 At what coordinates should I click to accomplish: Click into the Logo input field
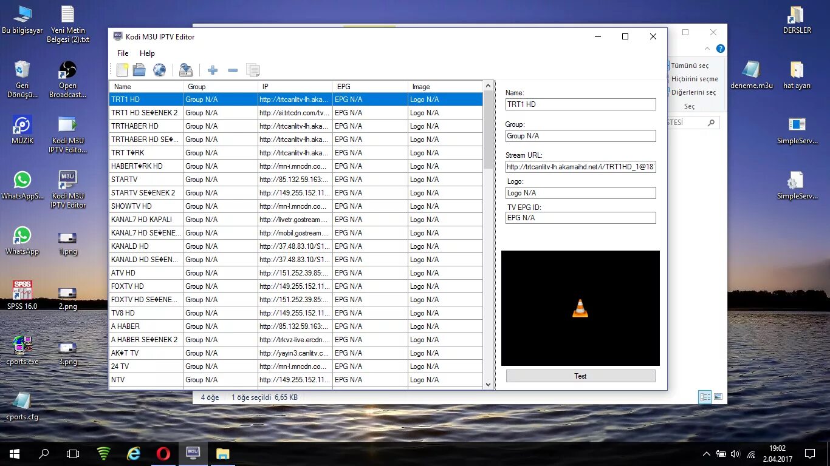(x=580, y=193)
